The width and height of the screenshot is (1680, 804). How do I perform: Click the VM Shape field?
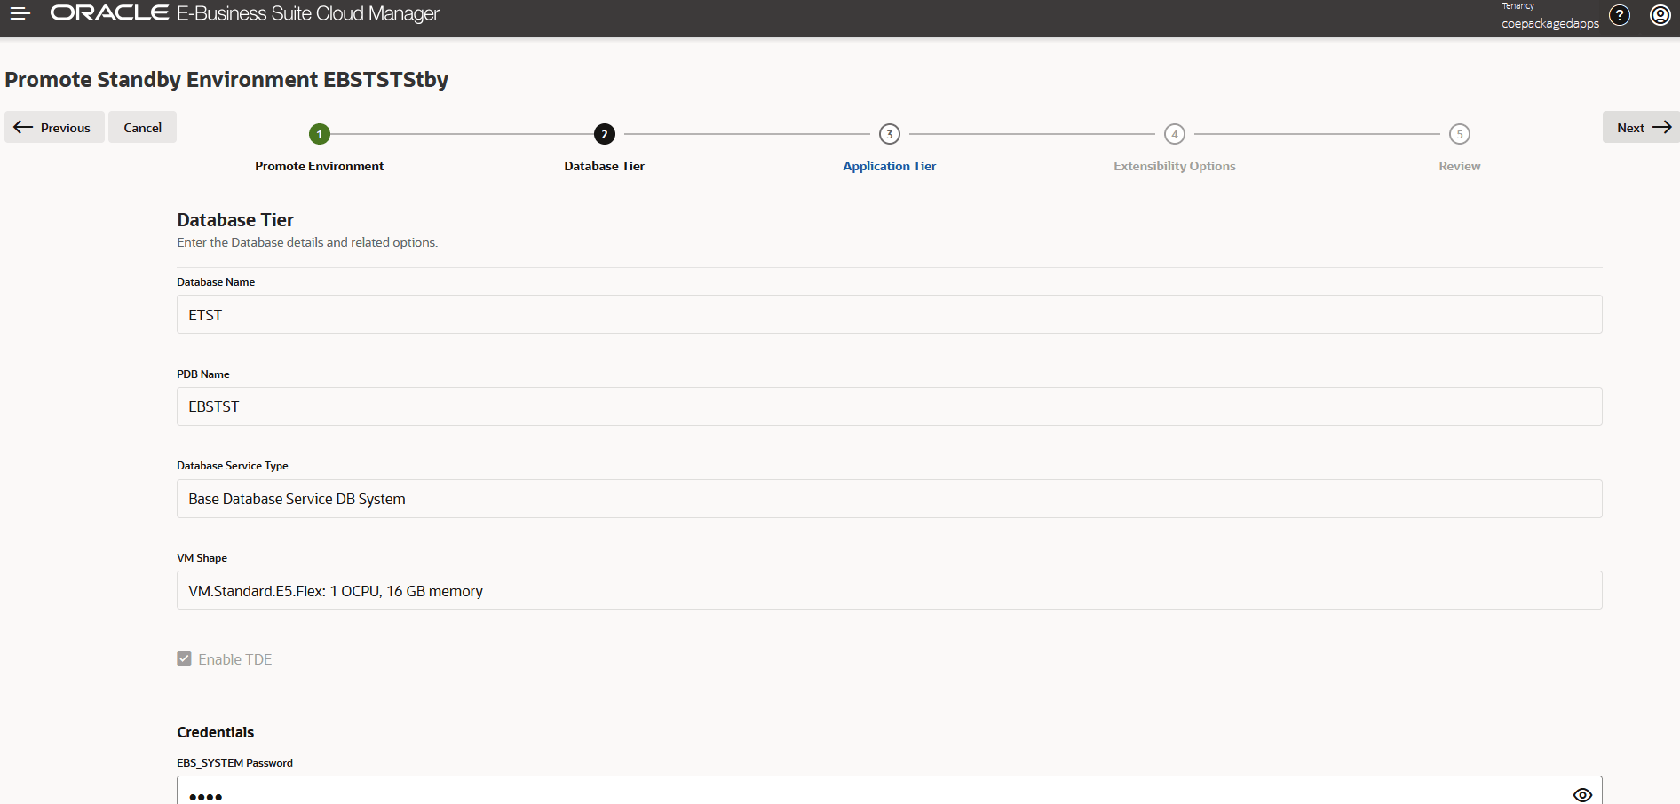pos(890,590)
